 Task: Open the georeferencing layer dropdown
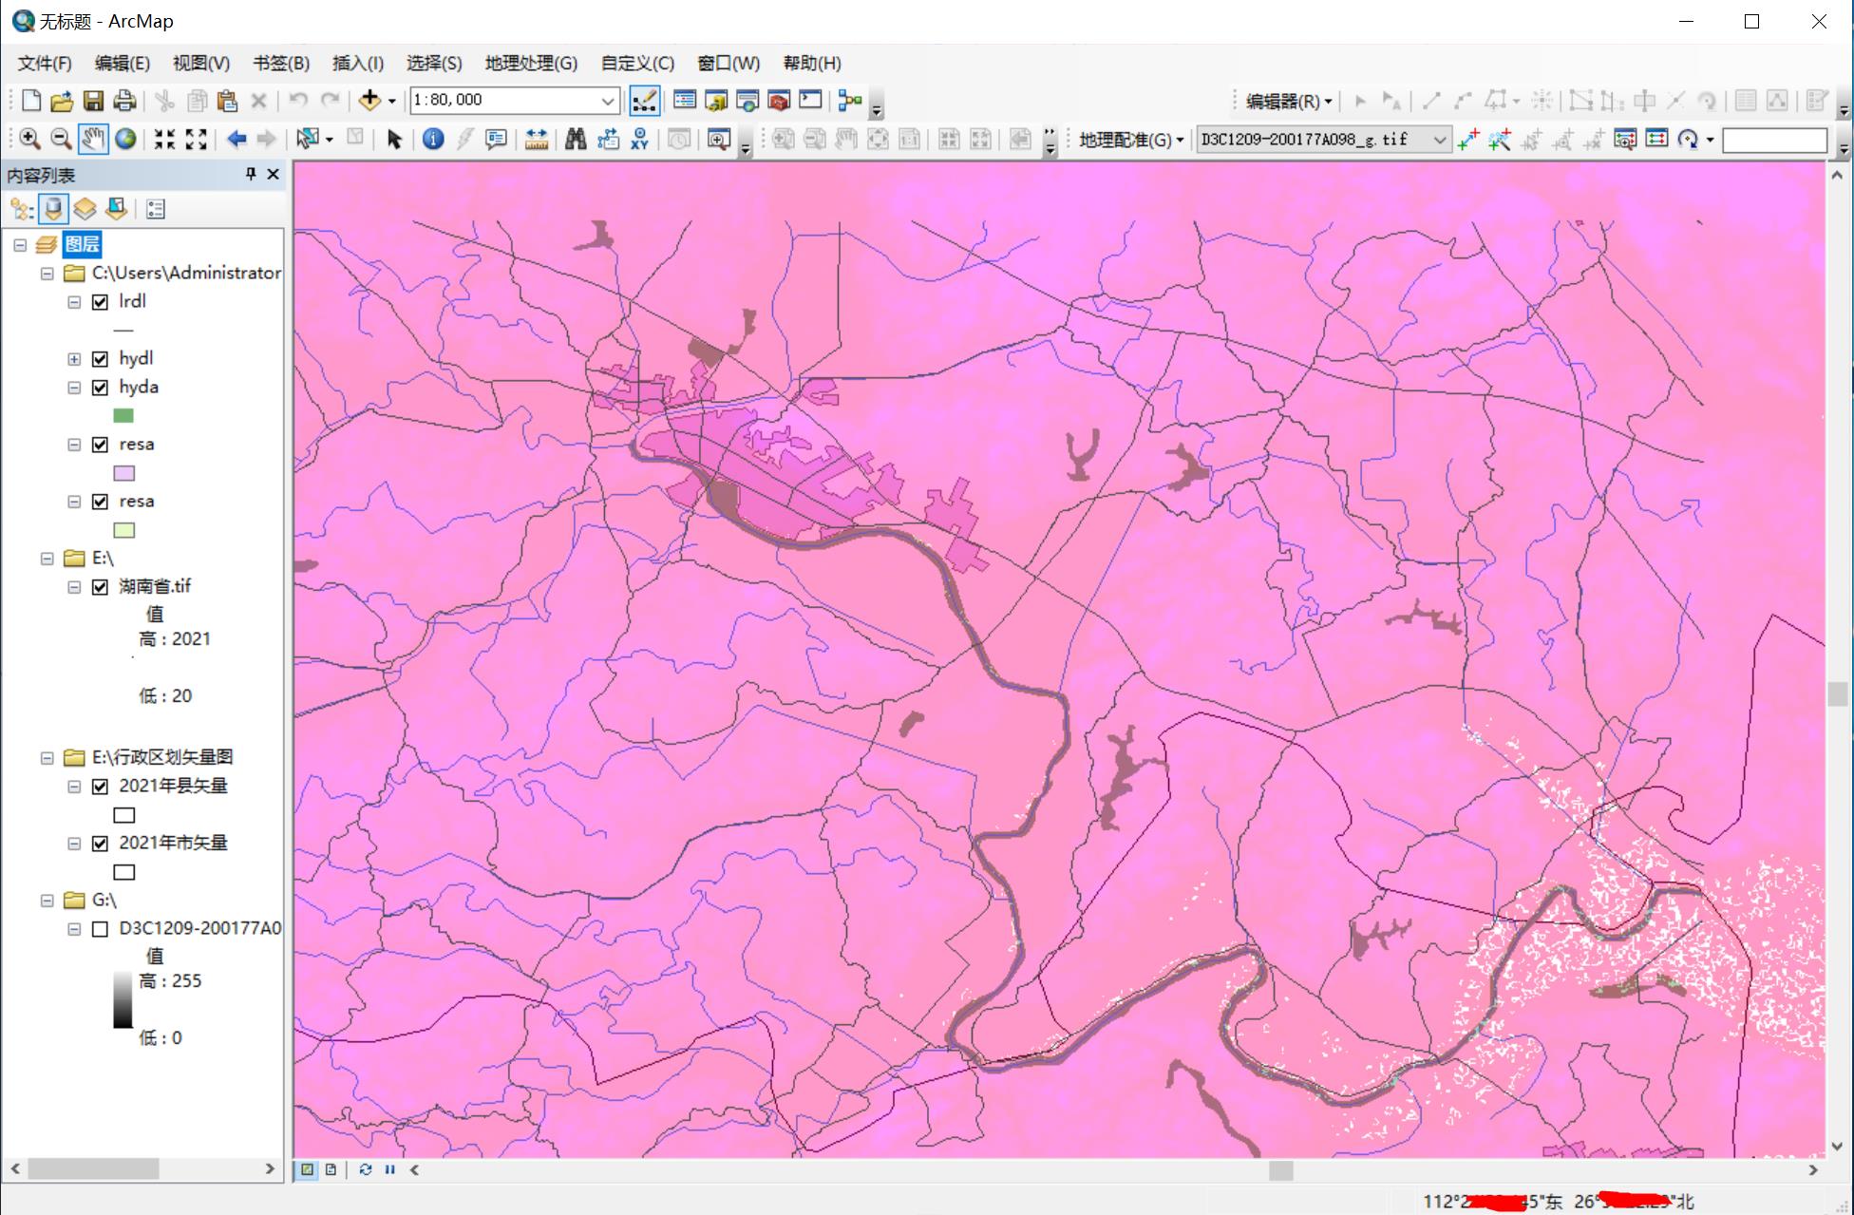1440,140
